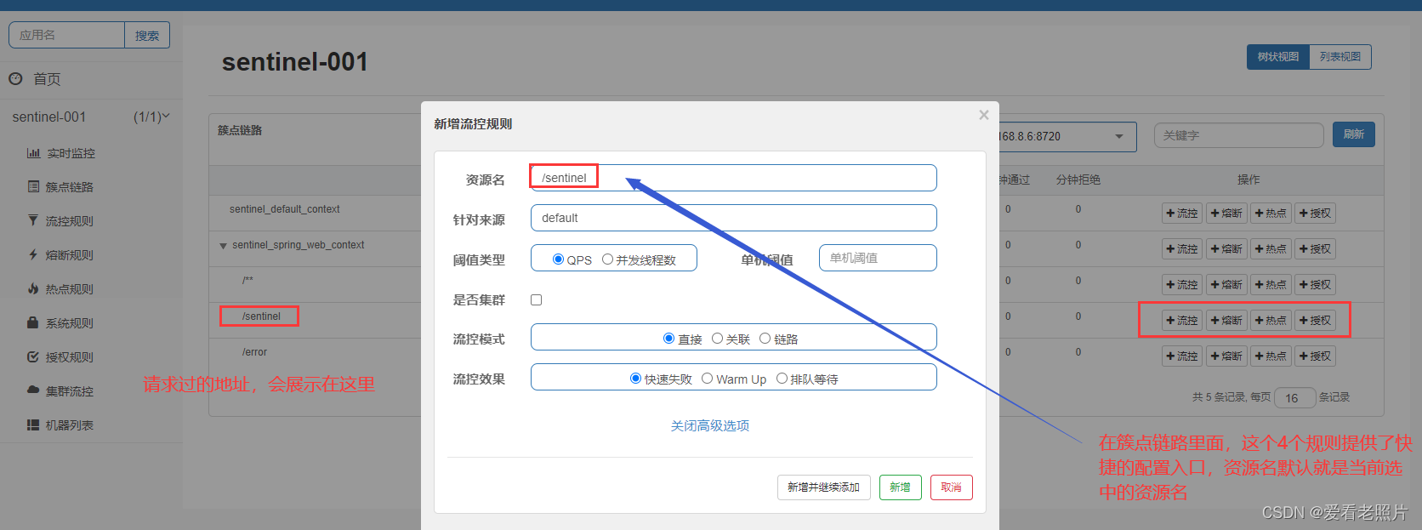Choose 快速失败 flow control effect
This screenshot has height=530, width=1422.
tap(635, 379)
